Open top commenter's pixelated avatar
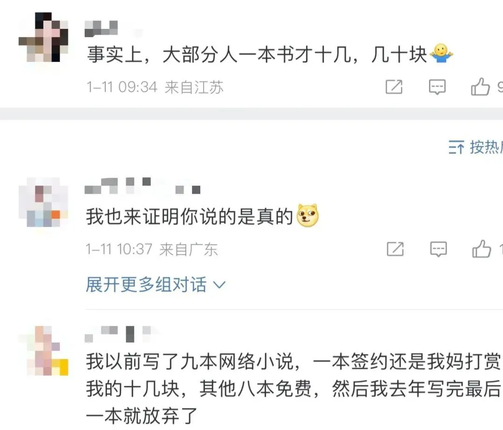Viewport: 503px width, 430px height. tap(43, 37)
